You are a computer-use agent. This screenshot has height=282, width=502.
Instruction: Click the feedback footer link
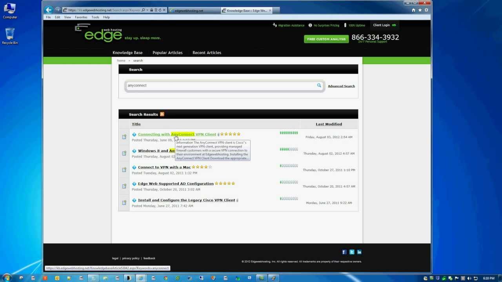[x=149, y=258]
